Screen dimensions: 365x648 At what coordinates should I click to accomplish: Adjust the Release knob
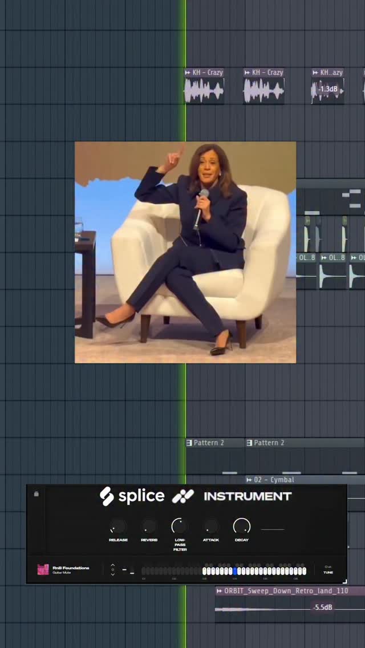click(118, 526)
